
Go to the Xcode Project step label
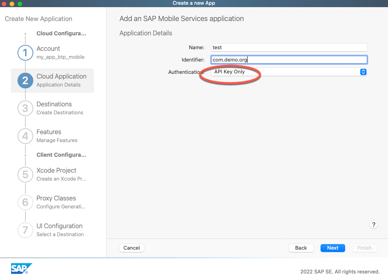click(x=56, y=170)
